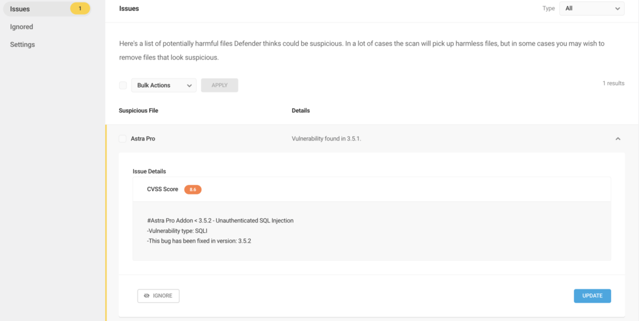Viewport: 639px width, 321px height.
Task: Click the 'Vulnerability found in 3.5.1.' text
Action: pos(326,139)
